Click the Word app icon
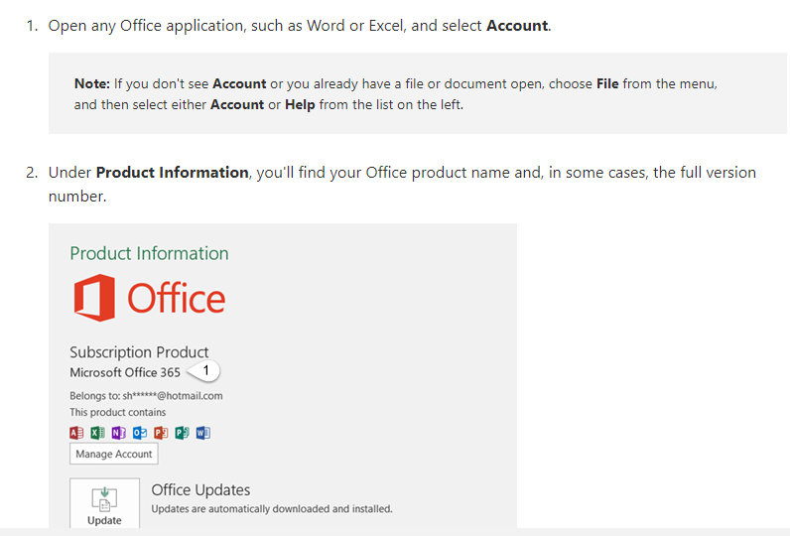This screenshot has height=536, width=790. [x=203, y=433]
